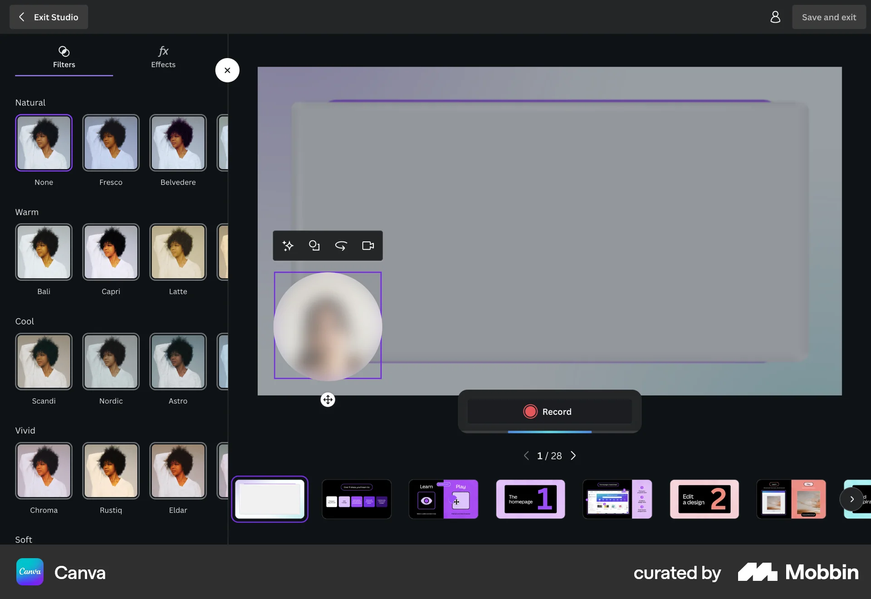Flip the camera using the circular arrow icon
This screenshot has width=871, height=599.
341,245
